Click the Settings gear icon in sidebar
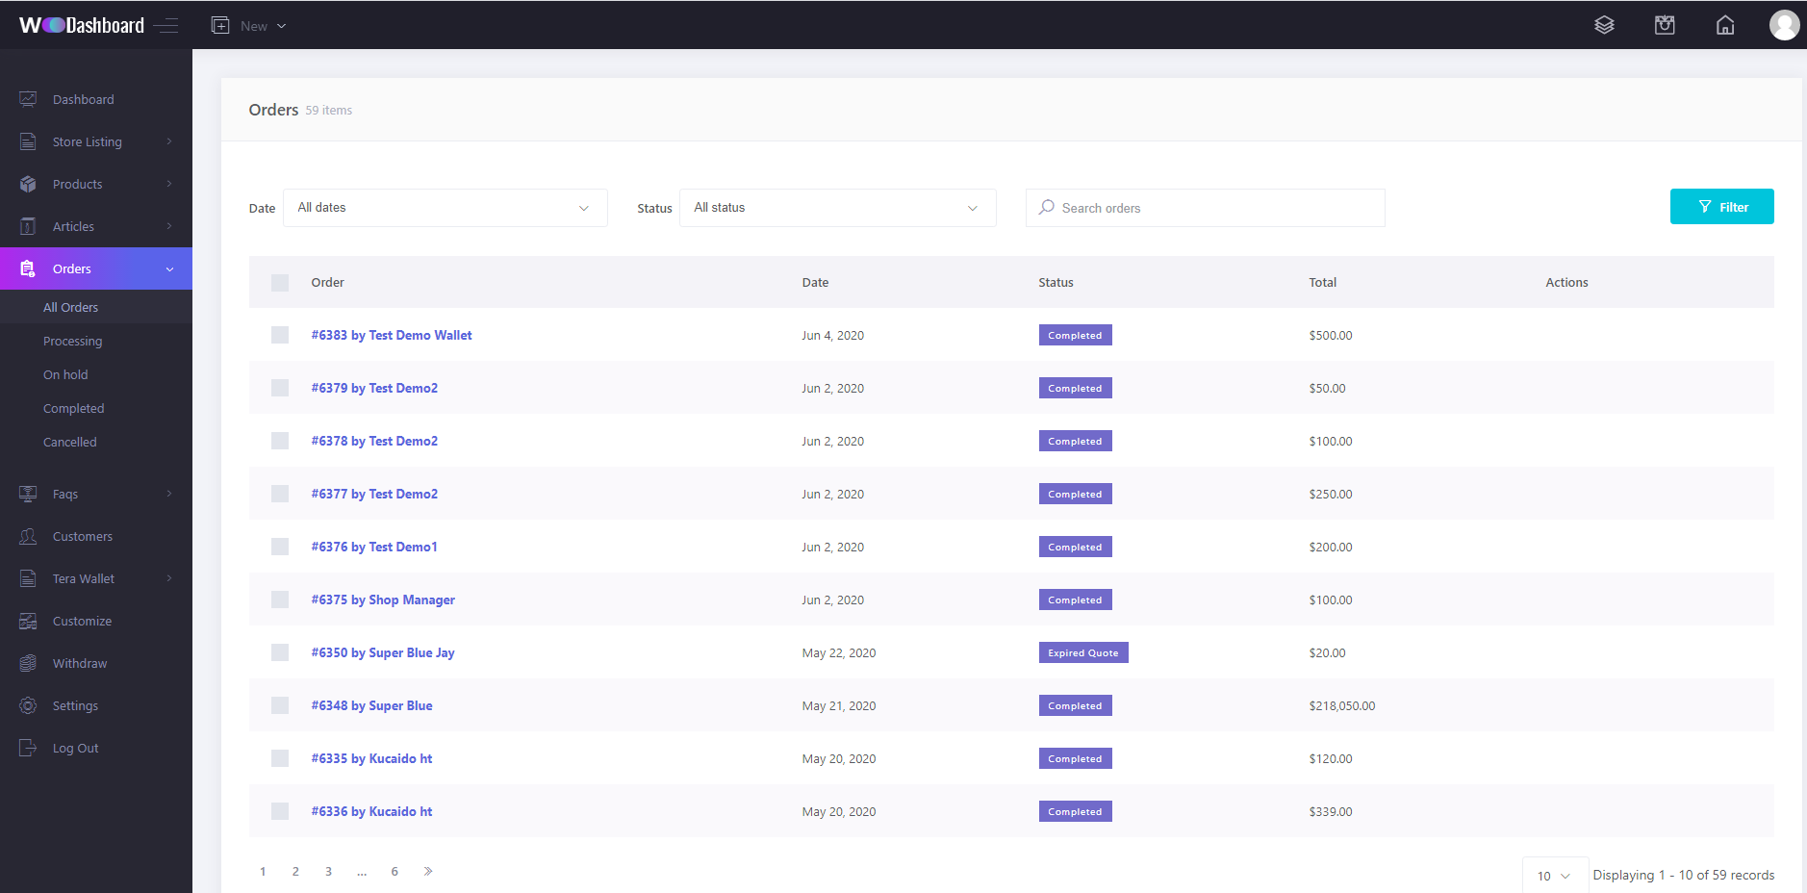Image resolution: width=1807 pixels, height=893 pixels. point(28,705)
